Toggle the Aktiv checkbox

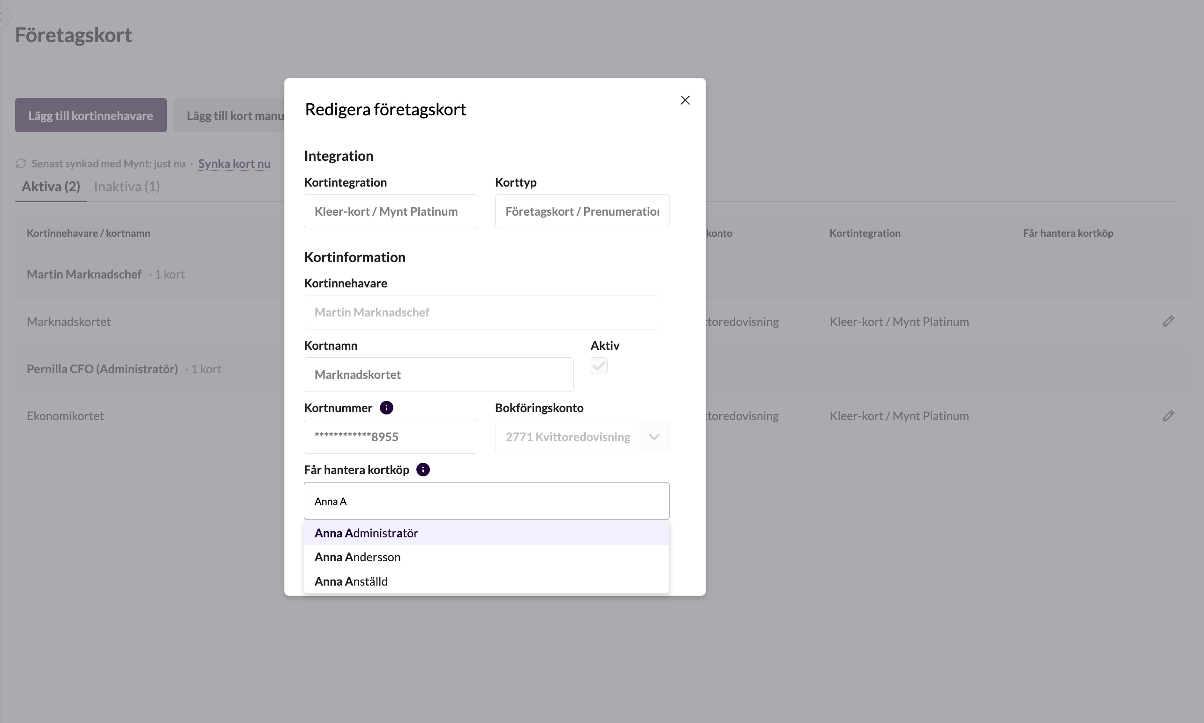point(599,366)
